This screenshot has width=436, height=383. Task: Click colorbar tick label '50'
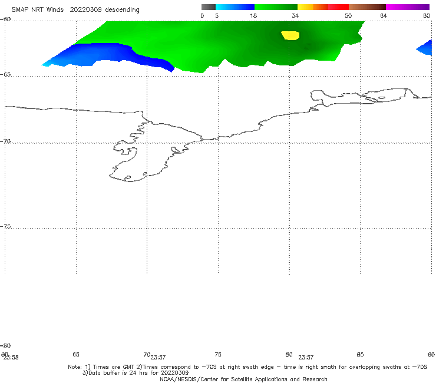pyautogui.click(x=348, y=15)
